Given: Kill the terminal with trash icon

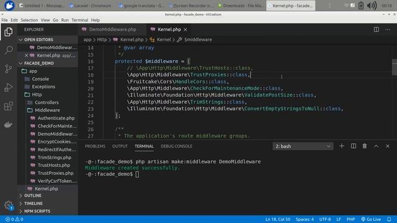Looking at the screenshot, I should [x=365, y=146].
